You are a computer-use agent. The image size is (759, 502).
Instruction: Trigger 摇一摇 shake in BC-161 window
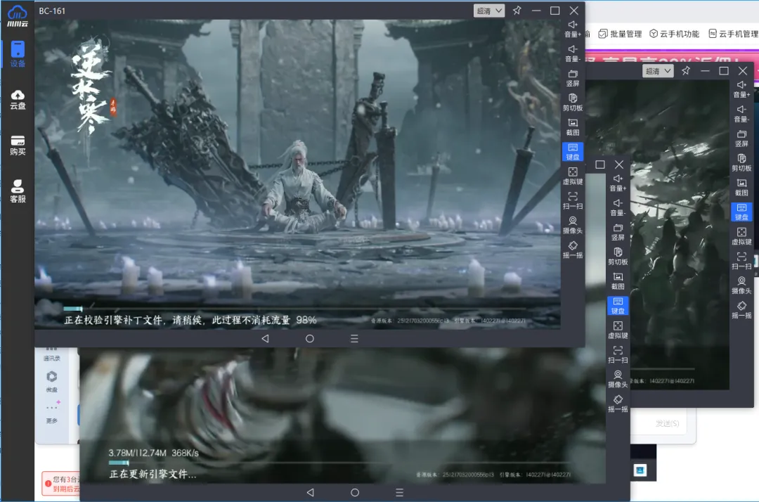pyautogui.click(x=573, y=250)
